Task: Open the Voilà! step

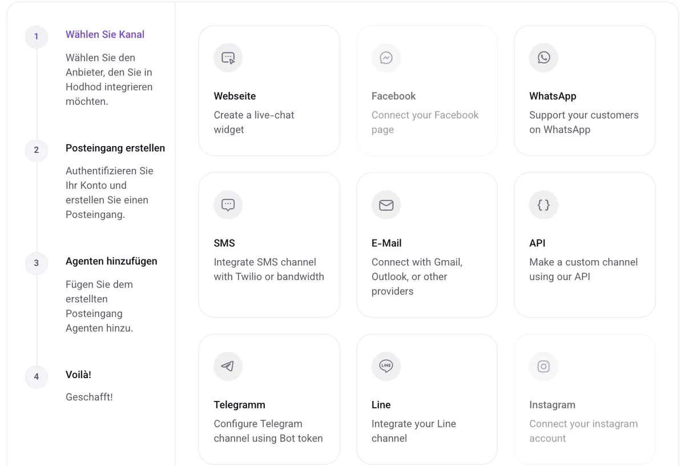Action: point(78,375)
